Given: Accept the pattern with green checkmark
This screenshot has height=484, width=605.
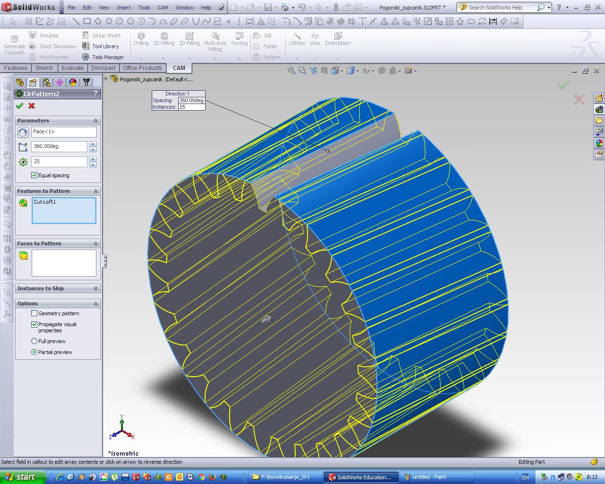Looking at the screenshot, I should click(19, 106).
